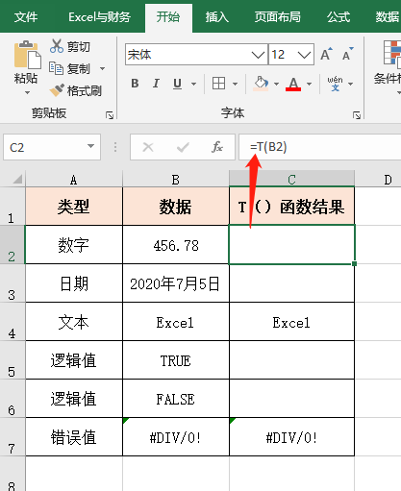Screen dimensions: 401x491
Task: Click the wén phonetic guide icon
Action: click(335, 84)
